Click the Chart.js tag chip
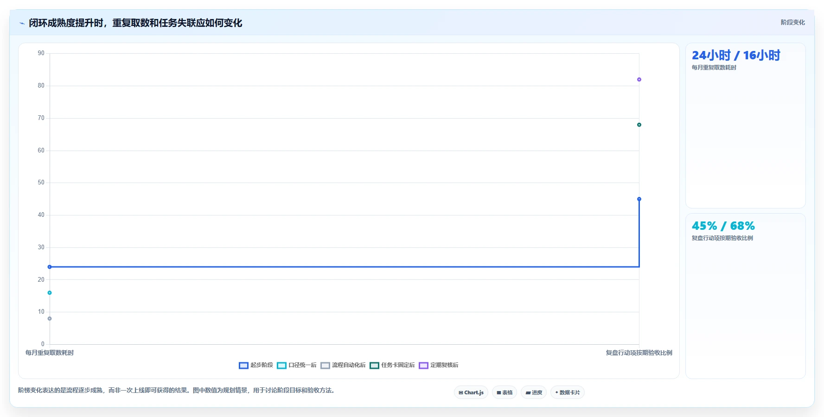Image resolution: width=824 pixels, height=417 pixels. (471, 392)
